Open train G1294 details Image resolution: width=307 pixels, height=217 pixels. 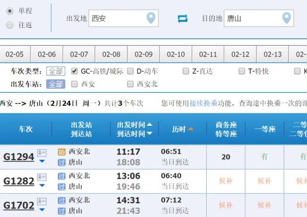(19, 157)
